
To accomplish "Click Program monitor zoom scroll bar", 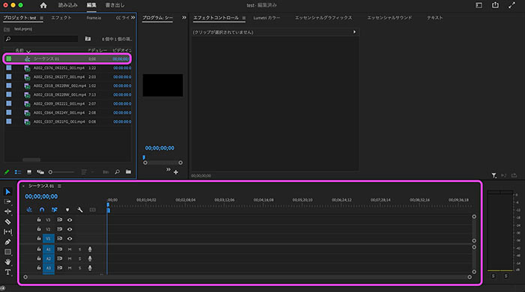I will [x=163, y=162].
